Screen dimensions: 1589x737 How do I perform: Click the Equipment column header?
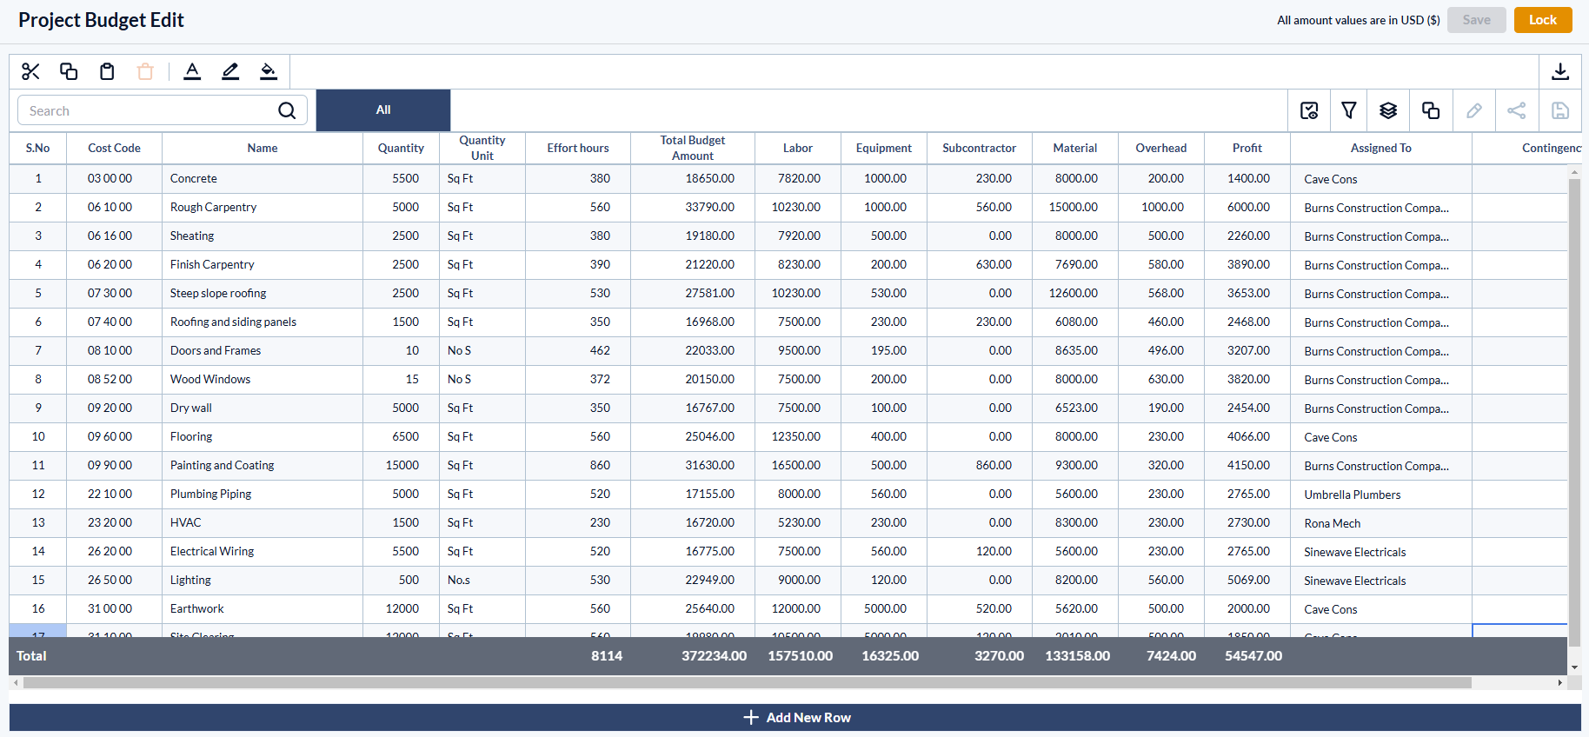pyautogui.click(x=884, y=148)
